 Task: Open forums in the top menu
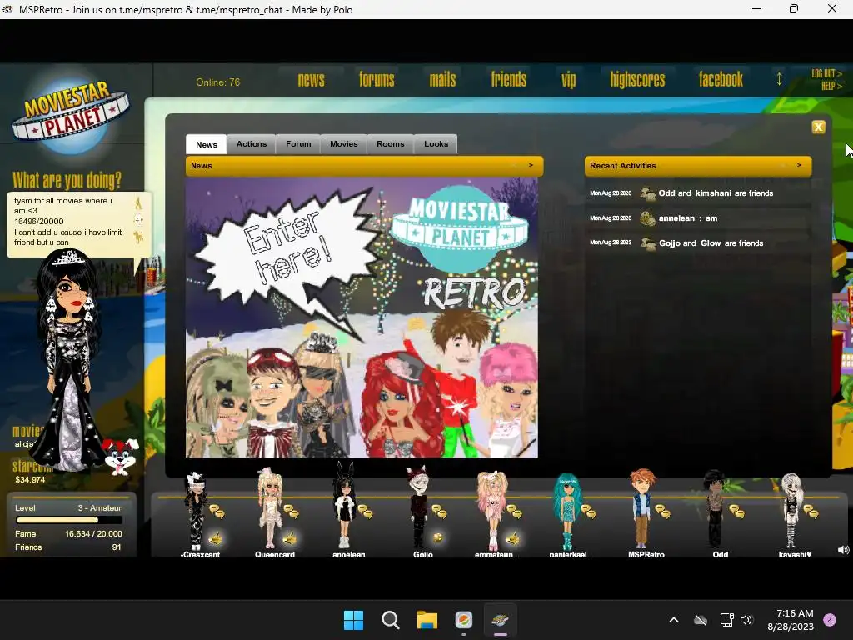[x=377, y=79]
